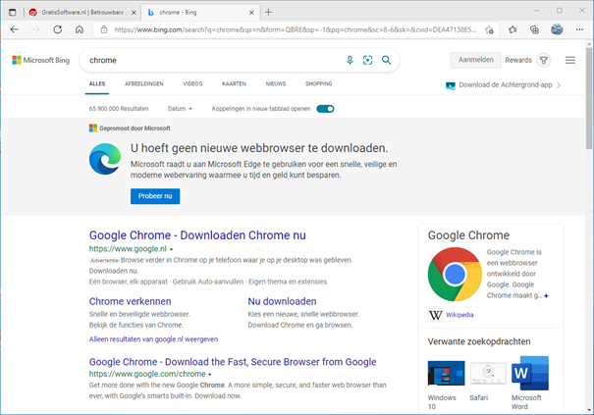Open Google Chrome - Downloaden Chrome nu result

coord(197,235)
